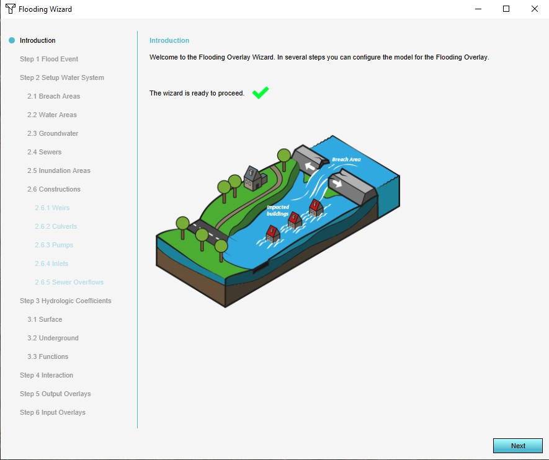Image resolution: width=549 pixels, height=460 pixels.
Task: Expand 2.6 Constructions section
Action: [x=53, y=189]
